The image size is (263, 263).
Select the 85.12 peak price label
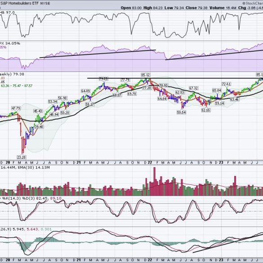click(x=145, y=75)
